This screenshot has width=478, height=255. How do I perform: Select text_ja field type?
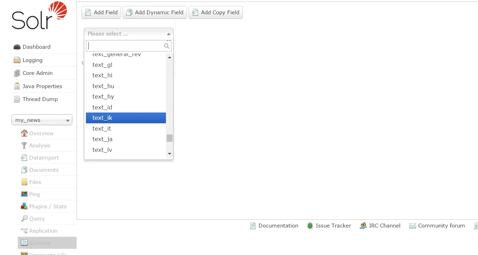click(126, 139)
